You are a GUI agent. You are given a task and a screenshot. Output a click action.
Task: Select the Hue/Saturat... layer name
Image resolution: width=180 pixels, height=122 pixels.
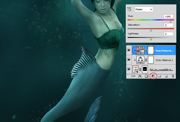(x=164, y=51)
